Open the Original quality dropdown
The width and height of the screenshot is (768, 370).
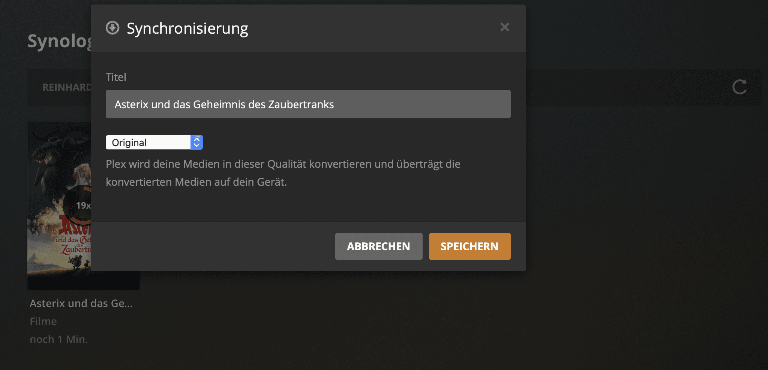click(x=154, y=142)
